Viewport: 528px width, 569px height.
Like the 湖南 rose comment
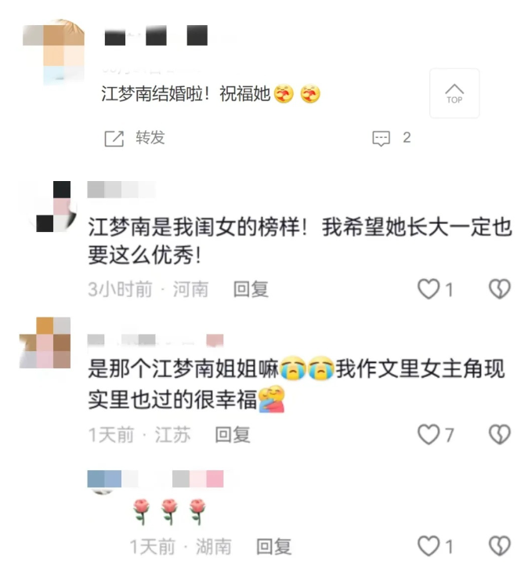(429, 545)
